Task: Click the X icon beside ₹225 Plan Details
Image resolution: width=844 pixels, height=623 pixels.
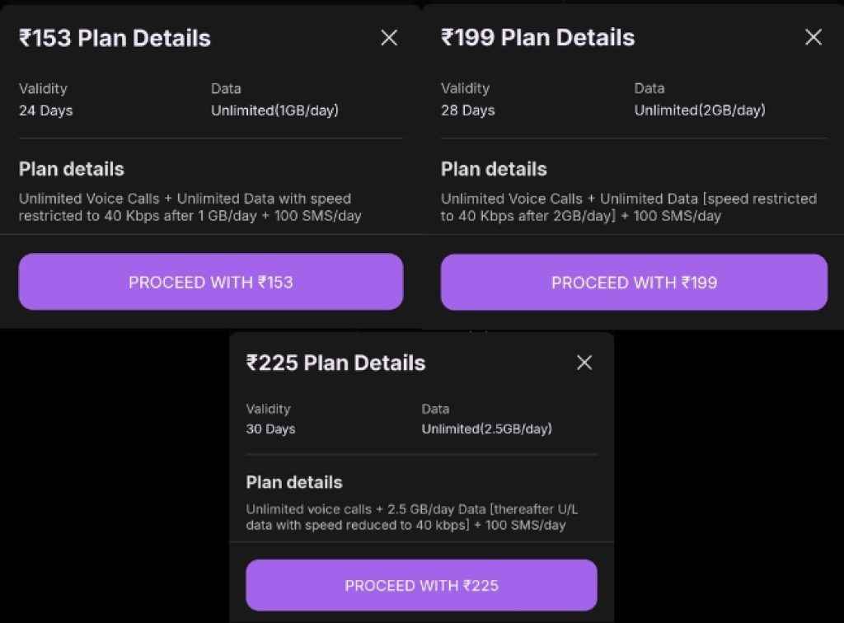Action: click(584, 362)
